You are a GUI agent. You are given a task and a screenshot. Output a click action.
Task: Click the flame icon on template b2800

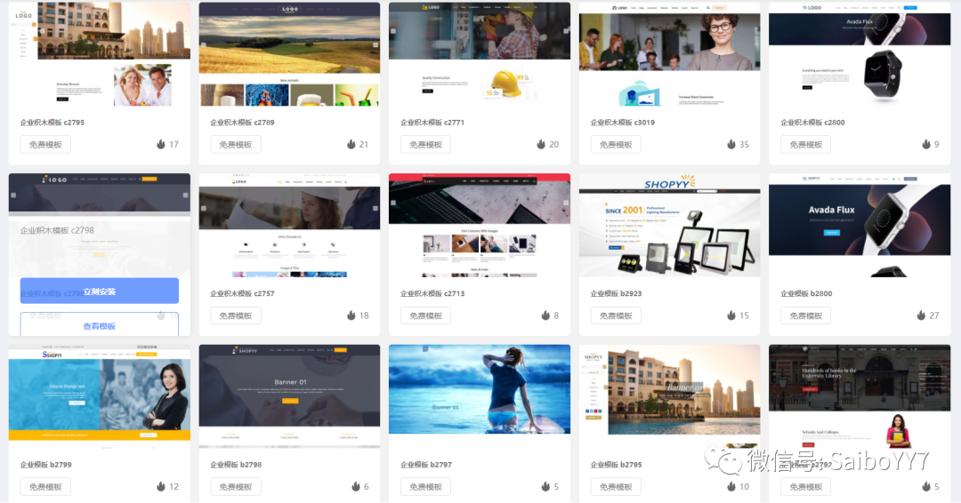click(x=921, y=315)
